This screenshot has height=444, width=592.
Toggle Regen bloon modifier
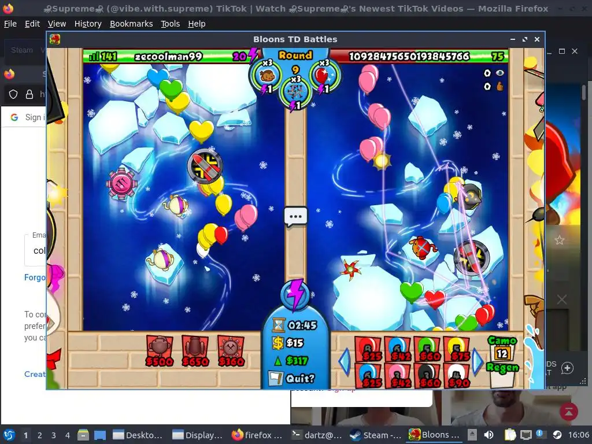coord(502,375)
